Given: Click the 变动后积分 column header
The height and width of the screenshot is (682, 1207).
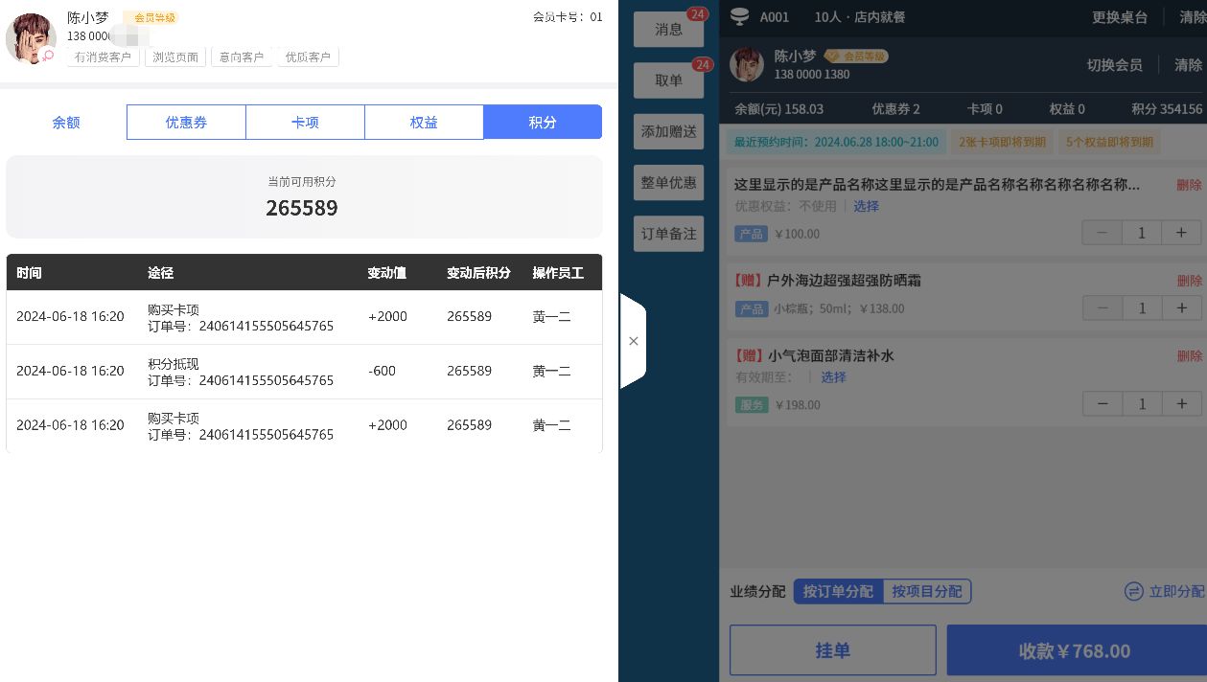Looking at the screenshot, I should coord(478,273).
